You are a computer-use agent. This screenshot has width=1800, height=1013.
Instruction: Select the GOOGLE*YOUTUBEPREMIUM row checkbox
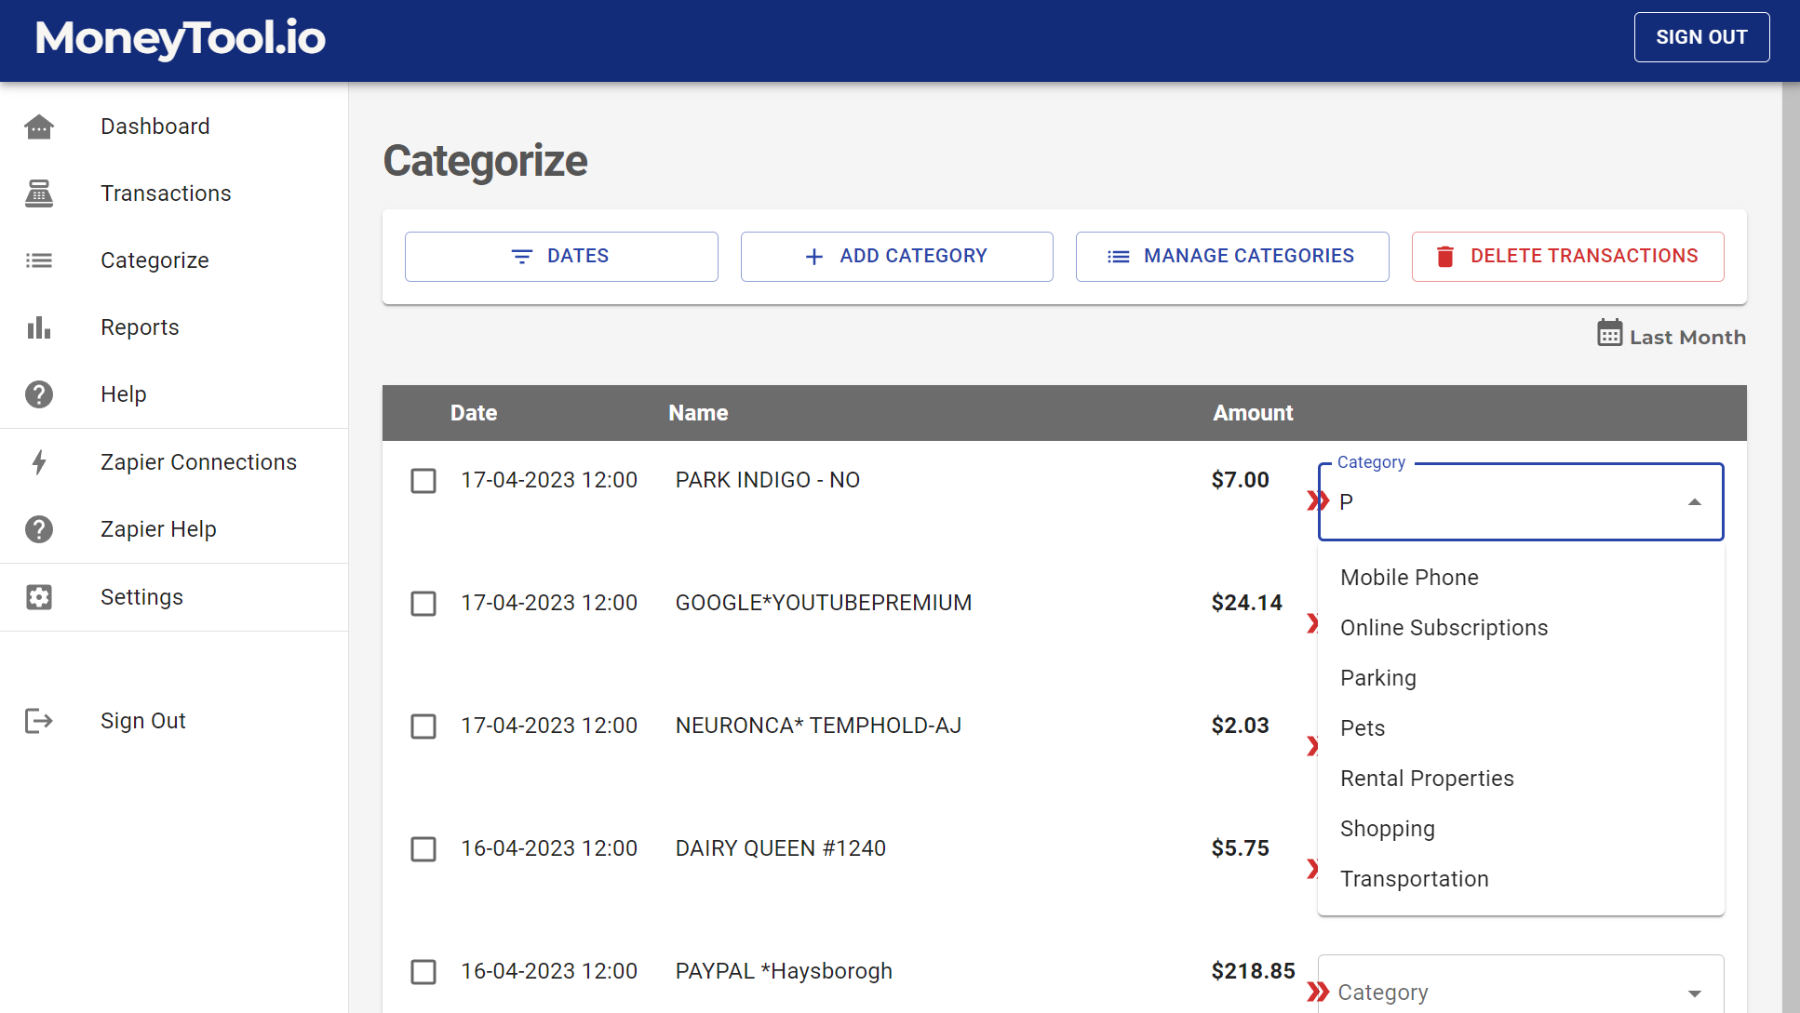click(x=423, y=604)
